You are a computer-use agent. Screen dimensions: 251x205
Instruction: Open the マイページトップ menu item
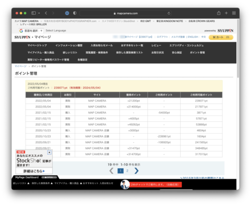pyautogui.click(x=37, y=45)
